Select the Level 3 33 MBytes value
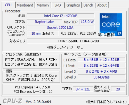Image resolution: width=129 pixels, height=105 pixels. (x=101, y=77)
